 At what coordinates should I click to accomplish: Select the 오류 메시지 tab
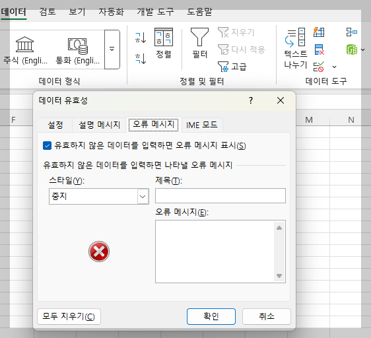pyautogui.click(x=154, y=124)
